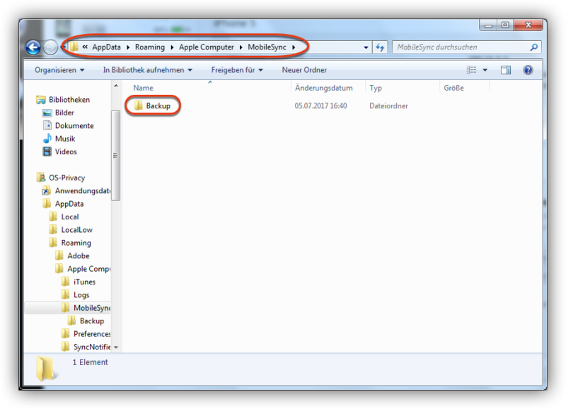Click the navigation pane scrollbar thumb

tap(116, 155)
